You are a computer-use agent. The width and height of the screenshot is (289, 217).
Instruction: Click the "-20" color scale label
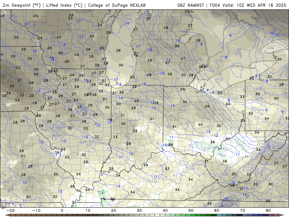[10, 210]
